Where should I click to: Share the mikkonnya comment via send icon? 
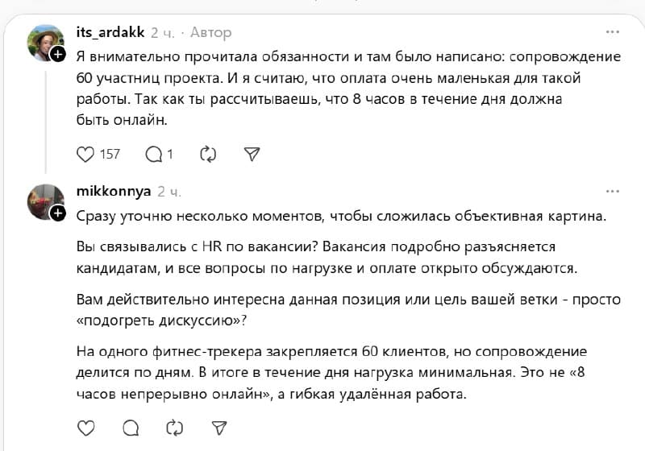click(x=219, y=428)
